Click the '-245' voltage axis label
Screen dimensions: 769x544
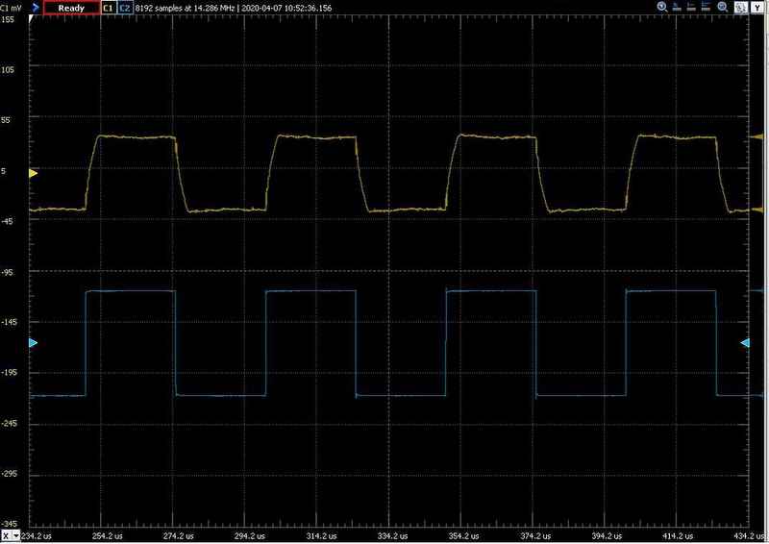coord(9,423)
